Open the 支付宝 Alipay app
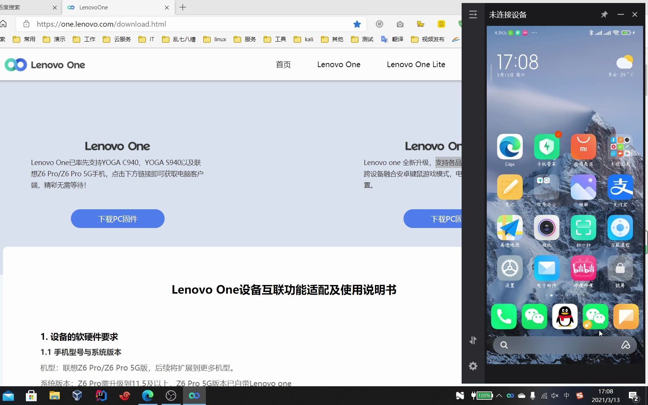 click(x=620, y=187)
